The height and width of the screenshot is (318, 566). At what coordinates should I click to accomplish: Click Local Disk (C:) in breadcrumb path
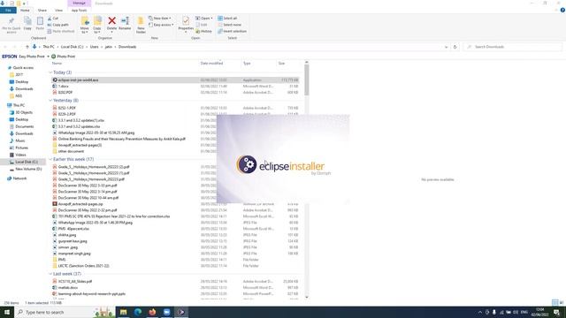tap(72, 47)
